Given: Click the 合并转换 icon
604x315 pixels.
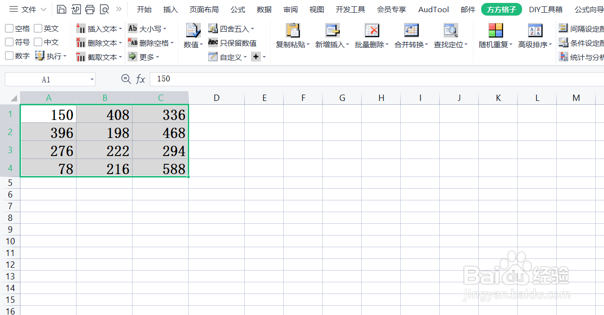Looking at the screenshot, I should [411, 30].
